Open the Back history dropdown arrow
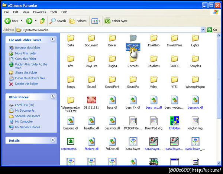223x174 pixels. 22,21
